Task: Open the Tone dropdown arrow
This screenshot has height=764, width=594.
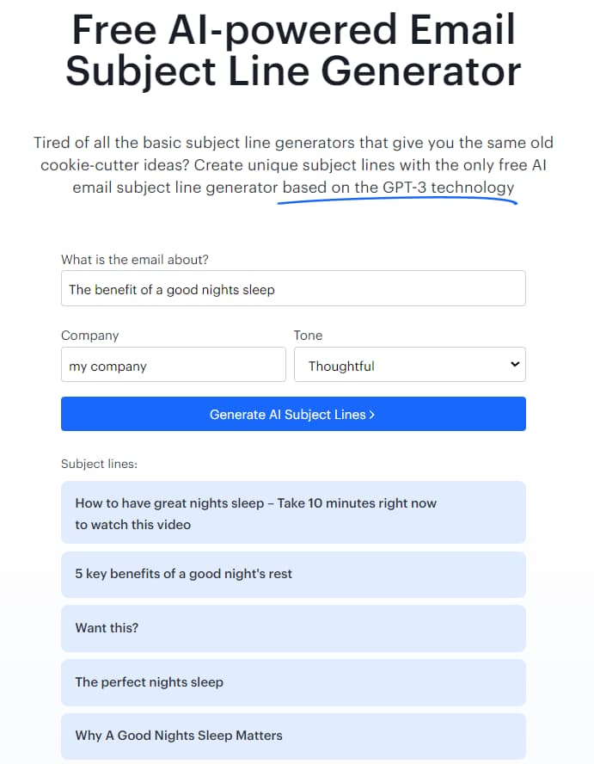Action: click(x=515, y=364)
